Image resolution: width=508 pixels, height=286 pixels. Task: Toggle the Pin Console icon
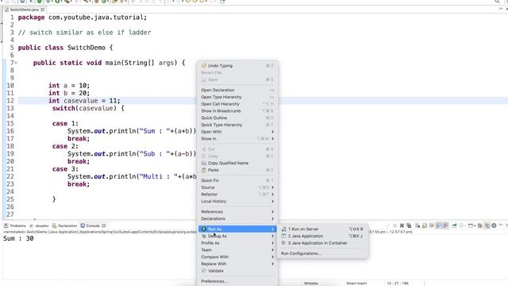pos(454,226)
